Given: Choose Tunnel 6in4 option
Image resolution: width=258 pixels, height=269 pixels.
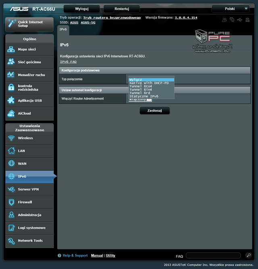Looking at the screenshot, I should (152, 90).
